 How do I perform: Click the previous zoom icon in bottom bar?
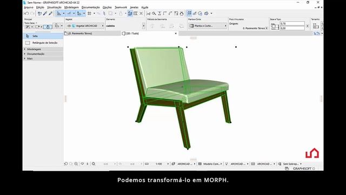click(x=66, y=164)
